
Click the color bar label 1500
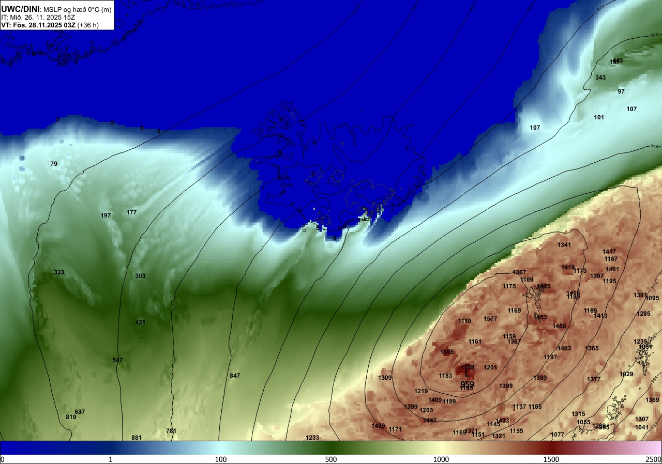coord(551,459)
